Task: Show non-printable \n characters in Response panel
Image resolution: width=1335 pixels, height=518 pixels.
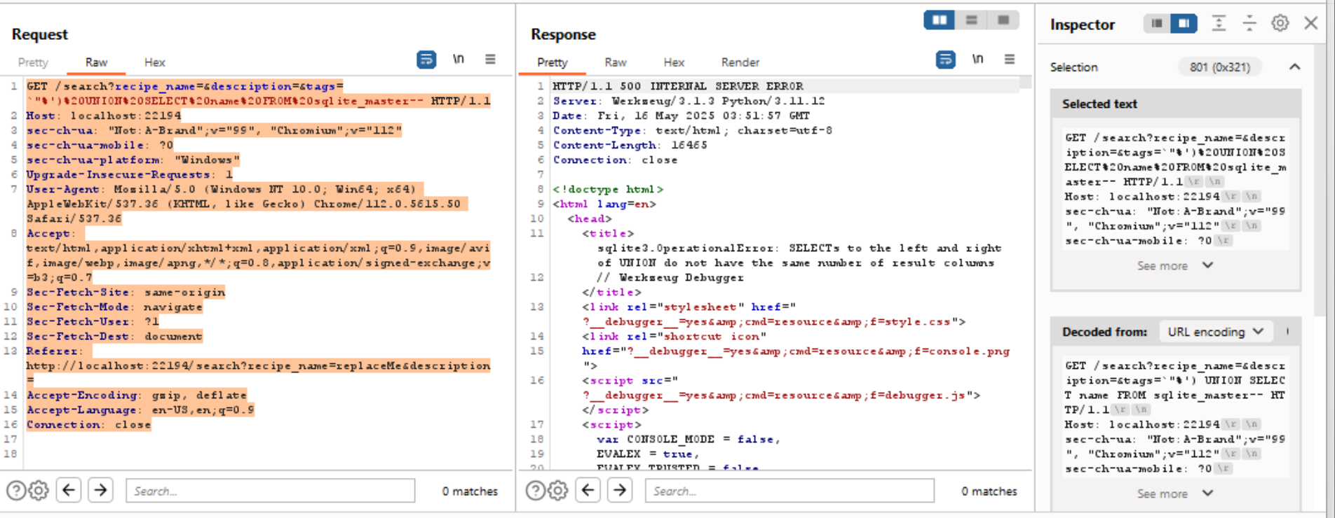Action: (978, 59)
